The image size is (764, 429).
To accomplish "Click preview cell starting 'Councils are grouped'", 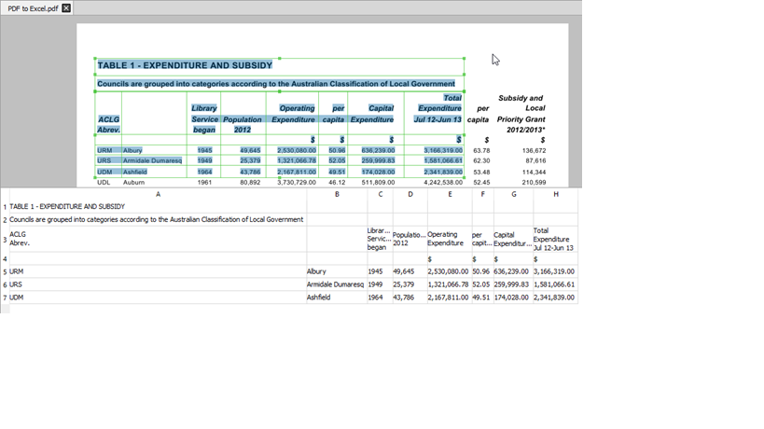I will 158,219.
